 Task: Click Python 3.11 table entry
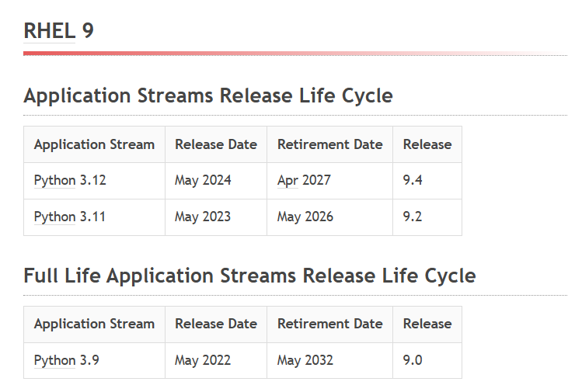(69, 217)
